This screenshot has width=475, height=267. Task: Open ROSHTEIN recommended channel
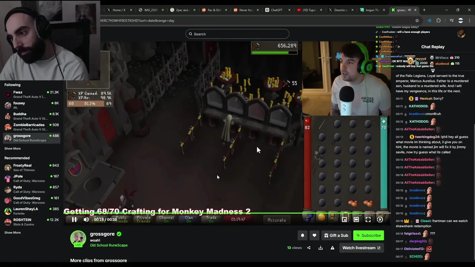32,222
